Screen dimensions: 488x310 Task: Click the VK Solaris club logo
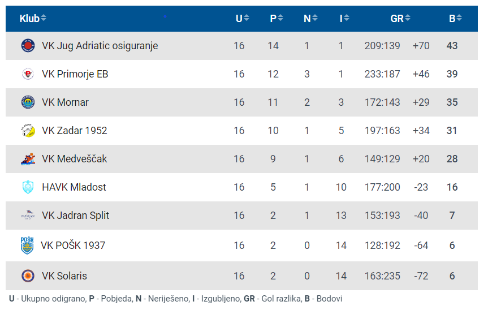[28, 276]
